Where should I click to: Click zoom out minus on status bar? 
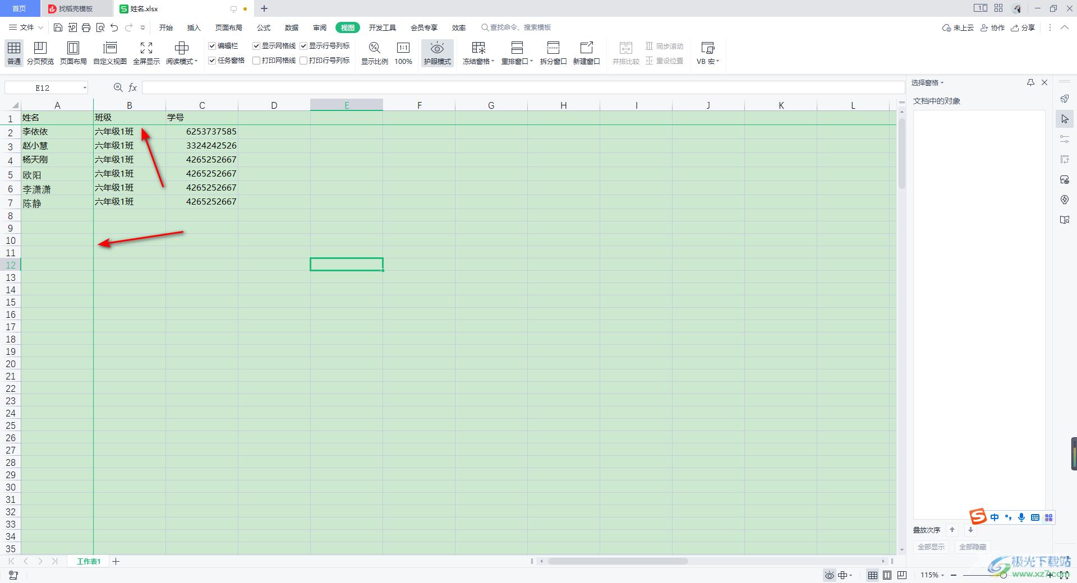(x=954, y=575)
